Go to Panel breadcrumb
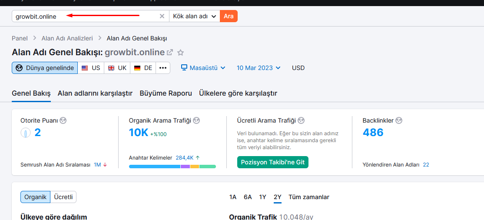Viewport: 484px width, 220px height. pos(20,38)
